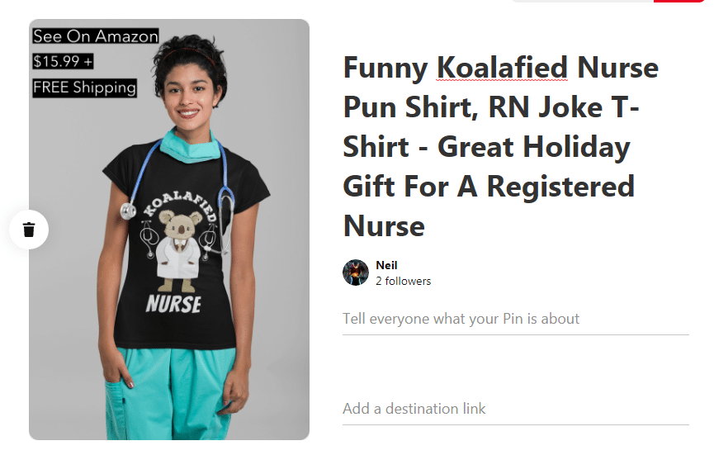Image resolution: width=714 pixels, height=455 pixels.
Task: View Neil's 2 followers count
Action: coord(404,281)
